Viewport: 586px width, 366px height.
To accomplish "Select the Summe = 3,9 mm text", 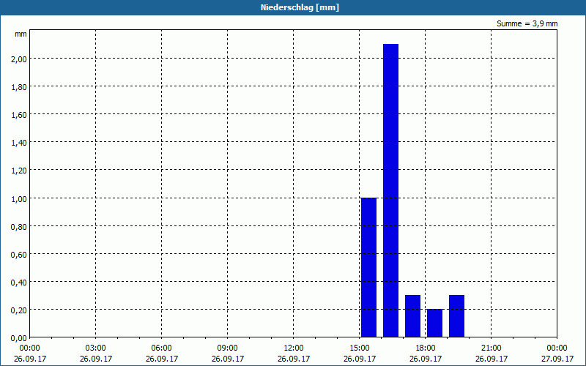I will tap(527, 23).
